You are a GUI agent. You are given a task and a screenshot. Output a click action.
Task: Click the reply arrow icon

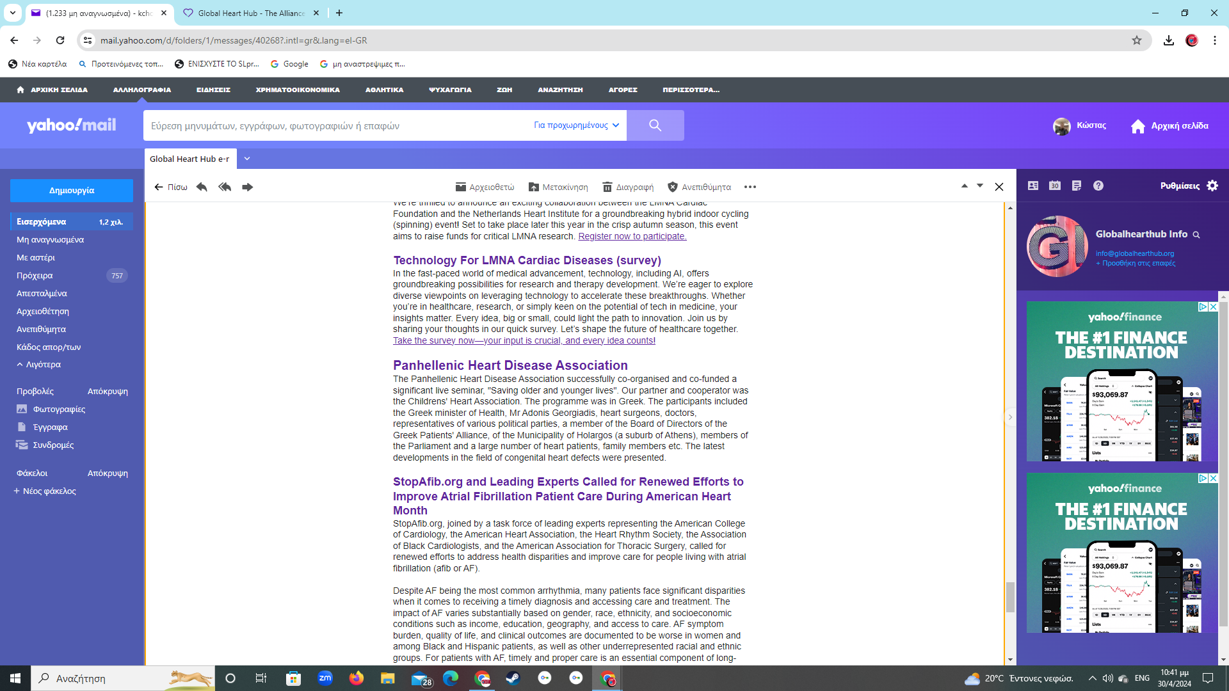tap(202, 187)
